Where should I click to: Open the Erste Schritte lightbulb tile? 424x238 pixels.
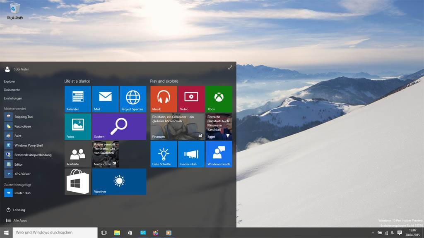[164, 154]
